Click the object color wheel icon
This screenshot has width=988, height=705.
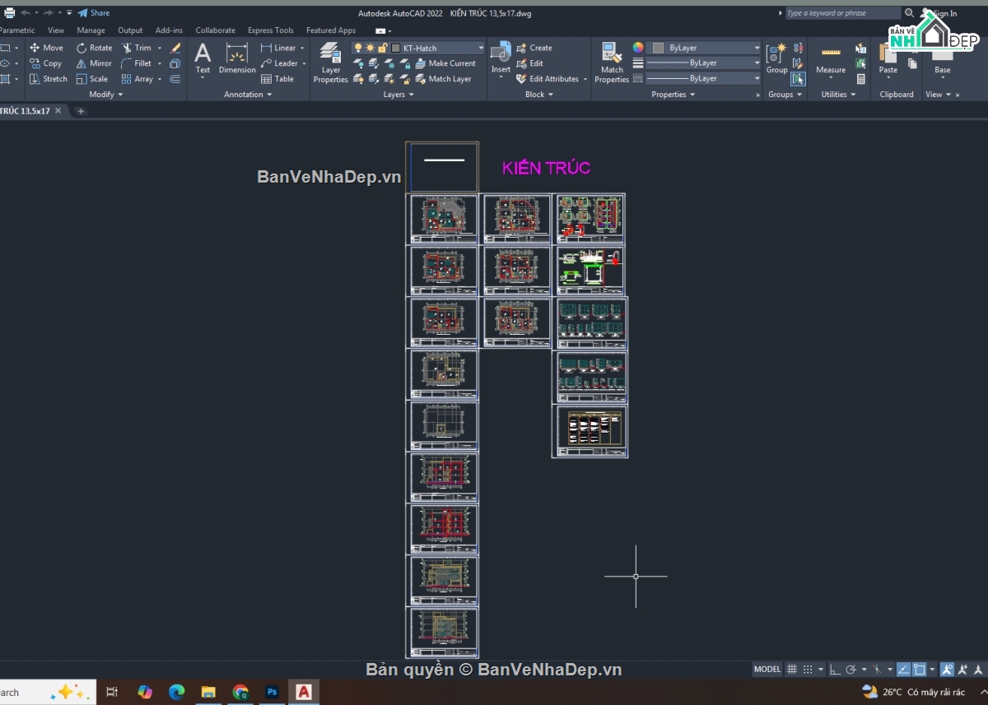click(x=638, y=48)
